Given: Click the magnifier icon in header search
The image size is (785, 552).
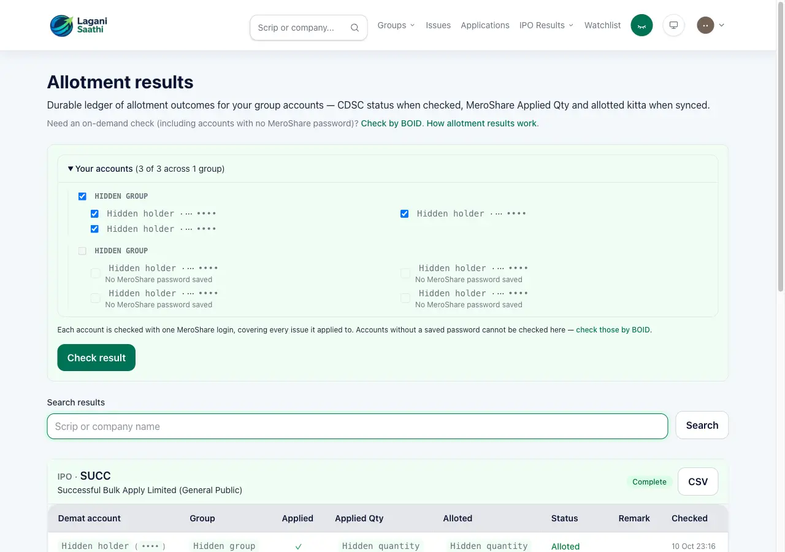Looking at the screenshot, I should [354, 28].
